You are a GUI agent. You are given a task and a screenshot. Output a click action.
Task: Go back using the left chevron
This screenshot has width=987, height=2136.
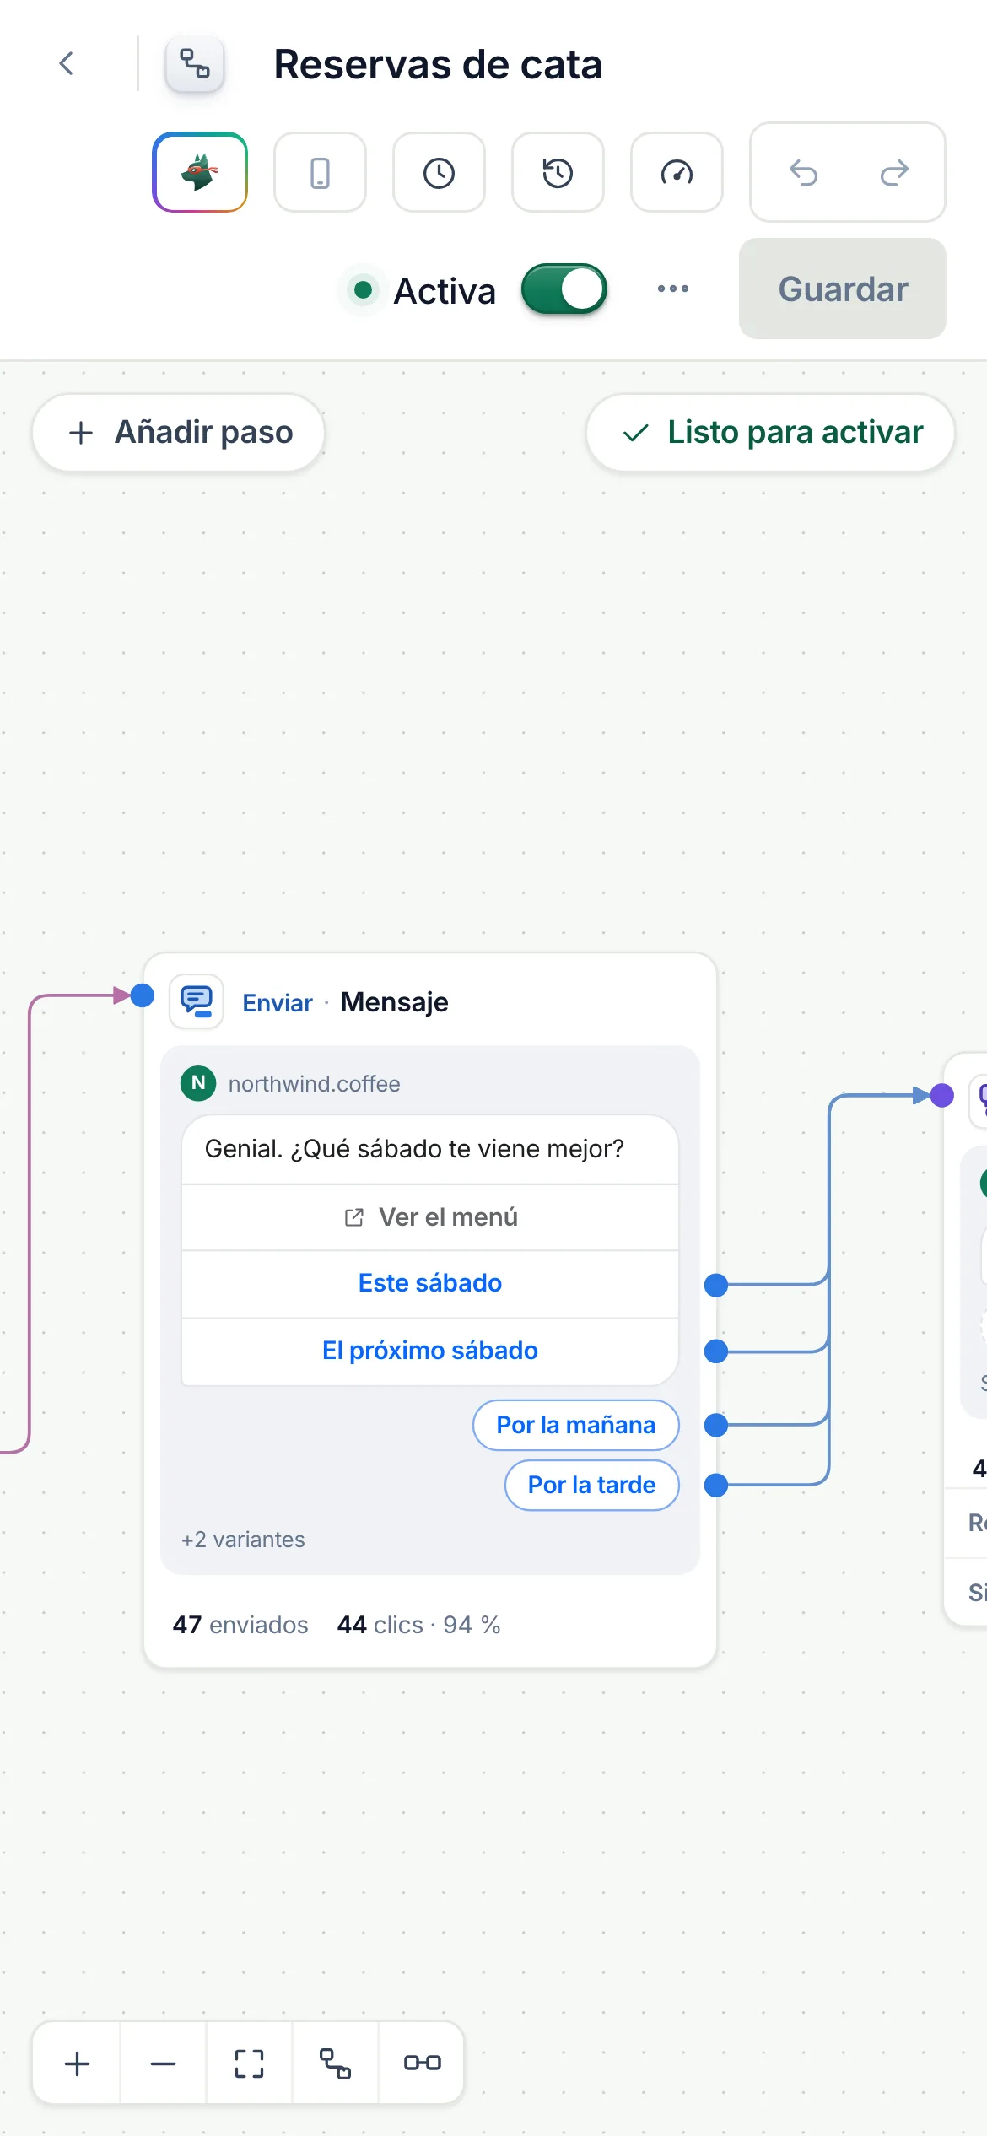click(67, 63)
